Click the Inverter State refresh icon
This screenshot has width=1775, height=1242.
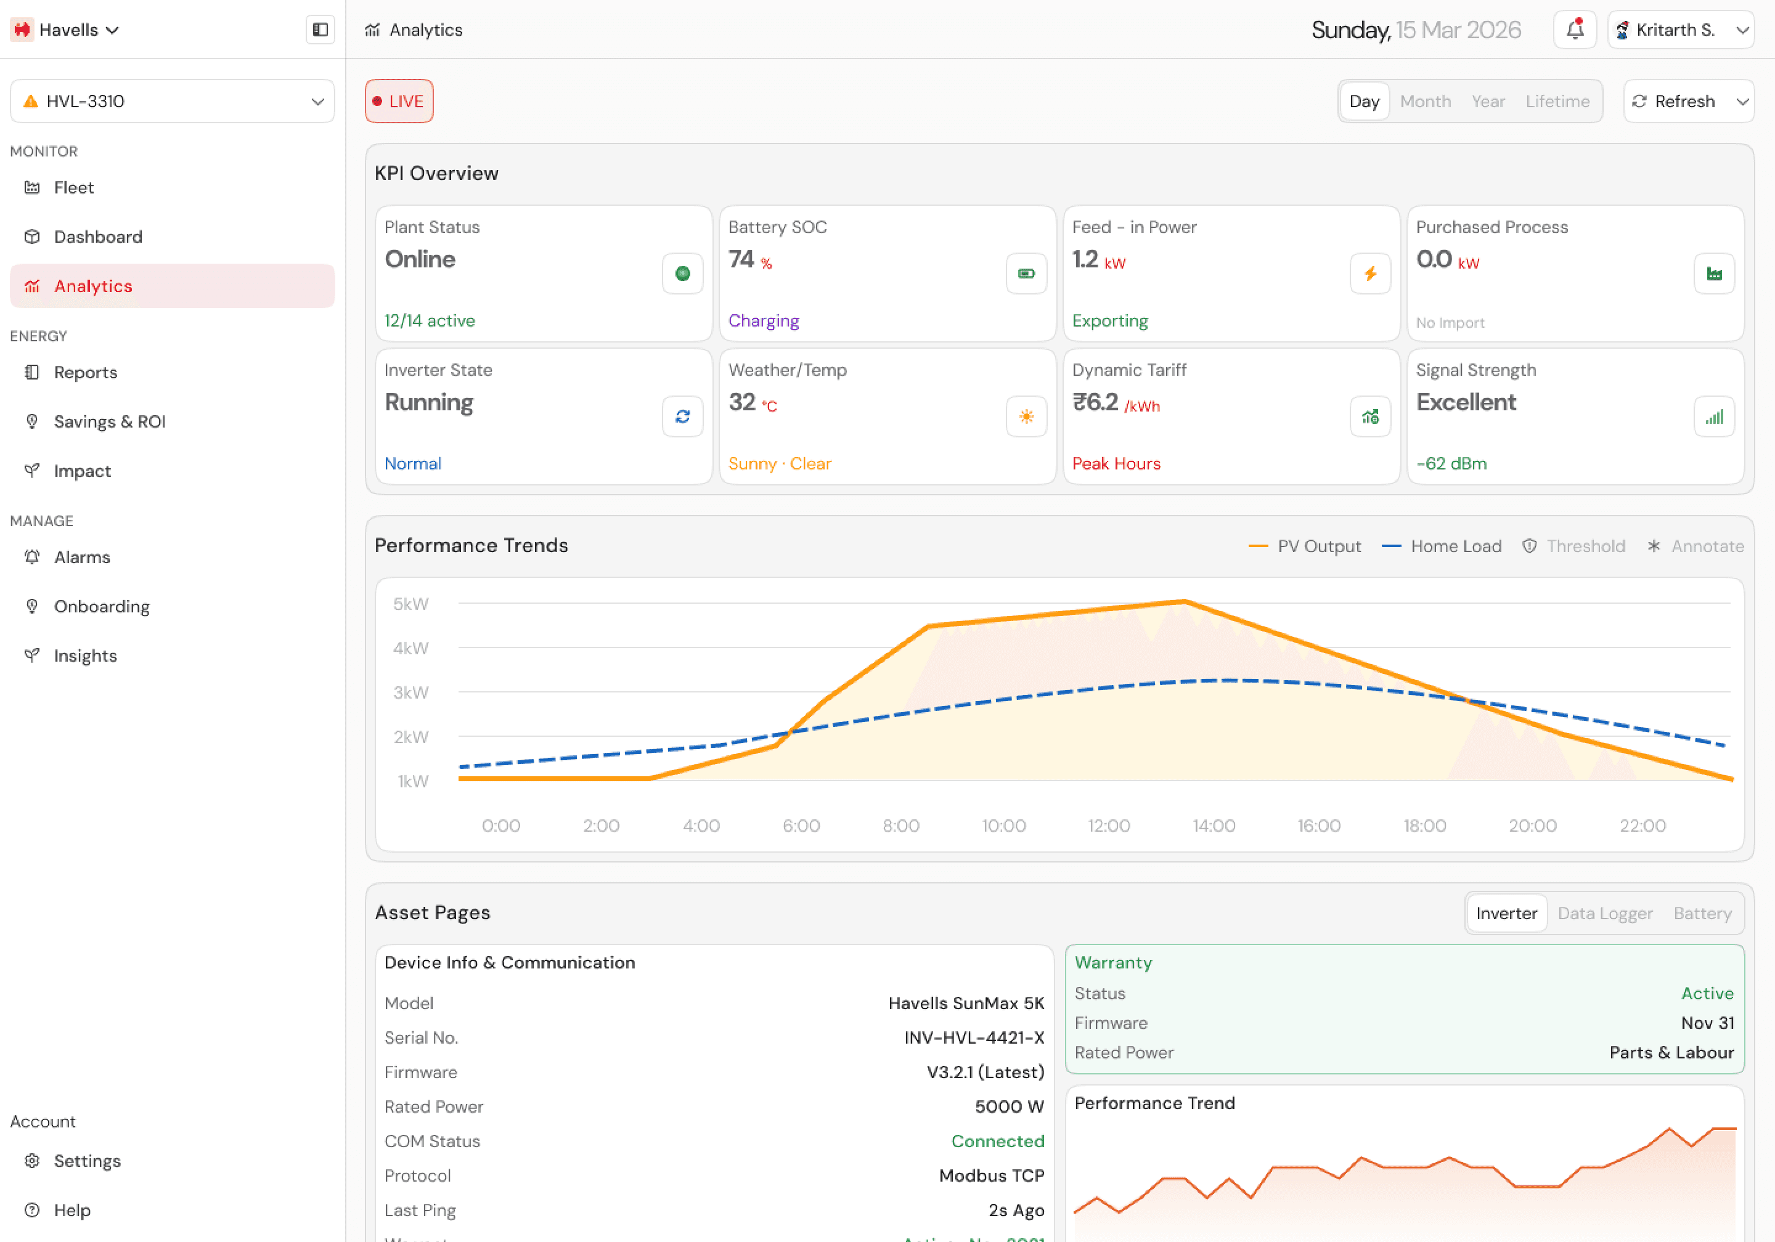[682, 416]
